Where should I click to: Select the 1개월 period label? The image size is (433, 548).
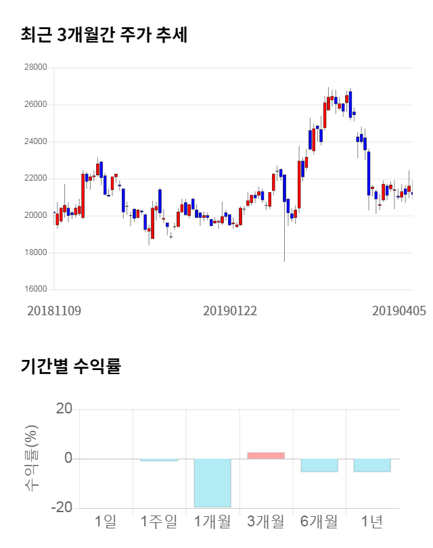(212, 521)
